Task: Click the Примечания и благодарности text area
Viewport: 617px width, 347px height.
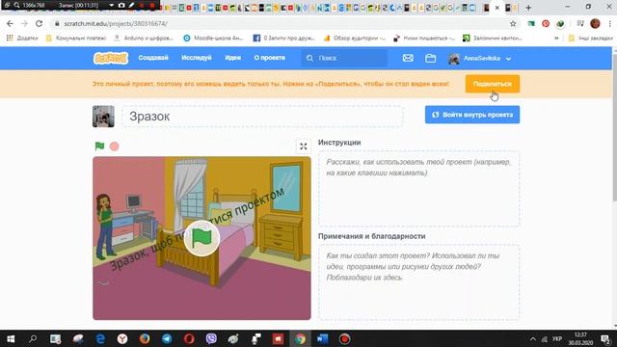Action: (418, 282)
